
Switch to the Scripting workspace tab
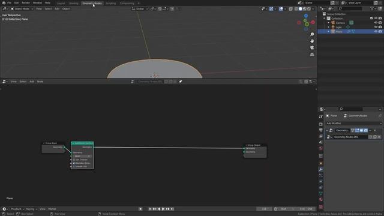(x=110, y=4)
